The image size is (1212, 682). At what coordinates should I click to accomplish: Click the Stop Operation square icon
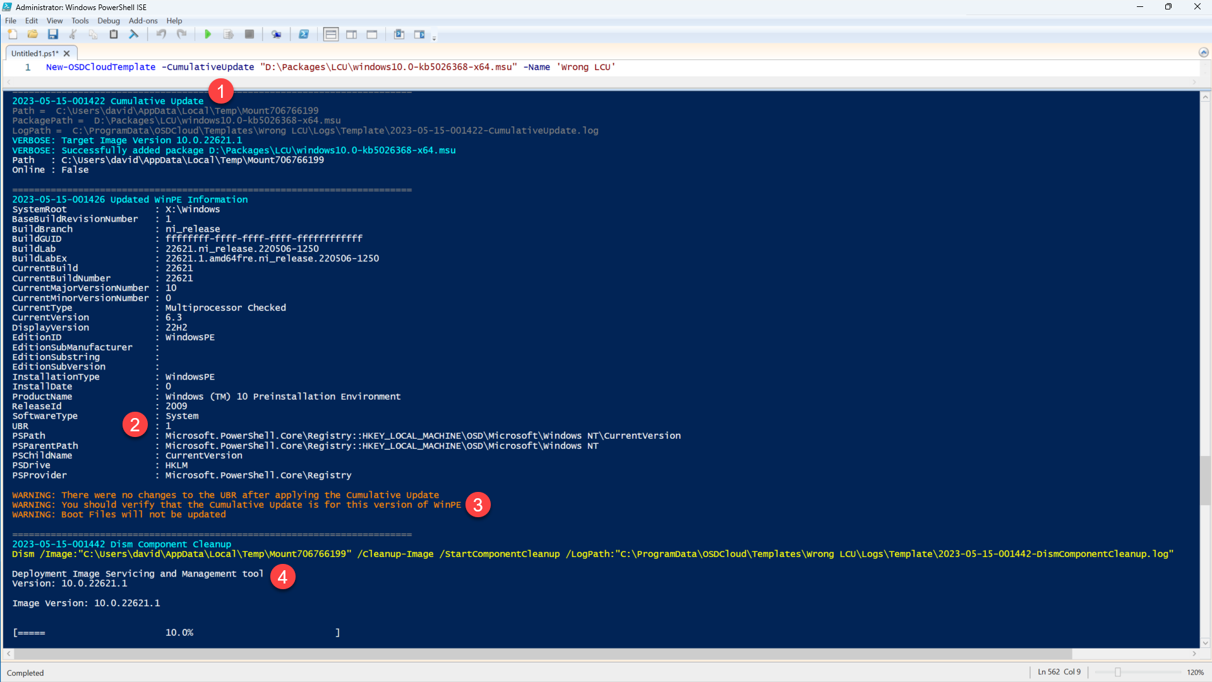[249, 35]
